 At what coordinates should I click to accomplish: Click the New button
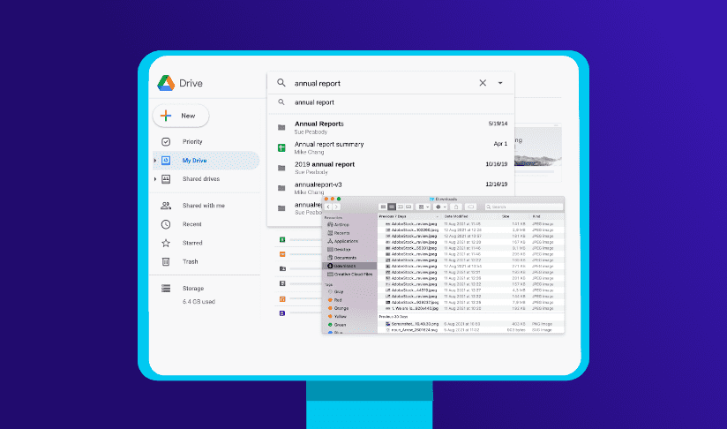[x=181, y=116]
